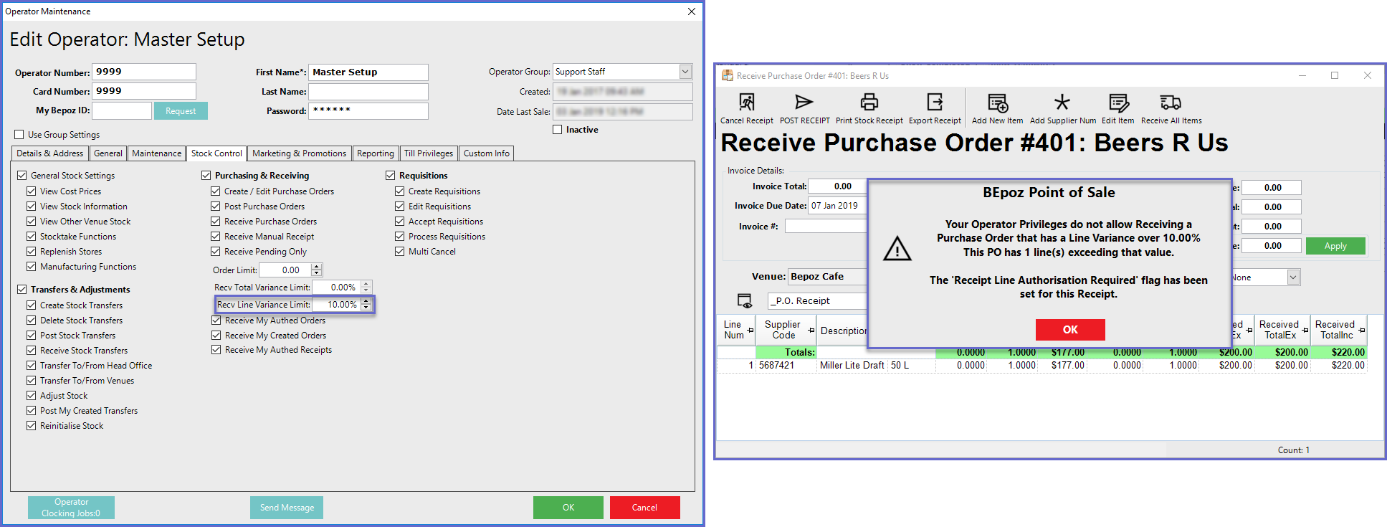
Task: Open the Operator Group dropdown
Action: (x=685, y=72)
